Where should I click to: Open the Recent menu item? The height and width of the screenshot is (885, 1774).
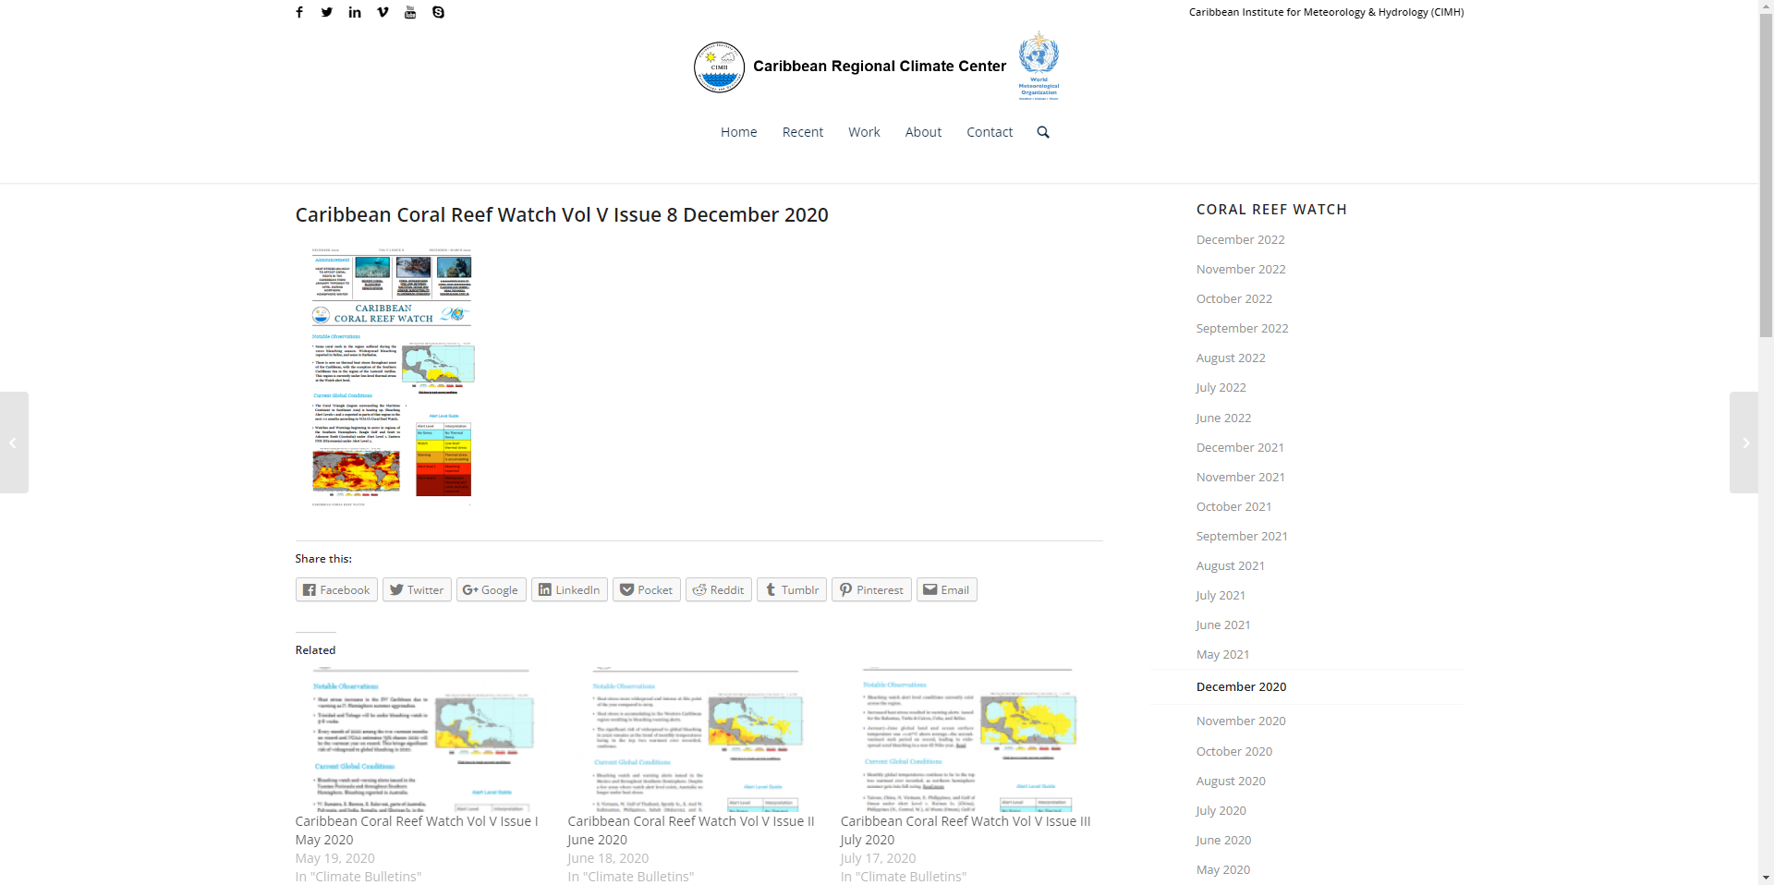(x=801, y=131)
